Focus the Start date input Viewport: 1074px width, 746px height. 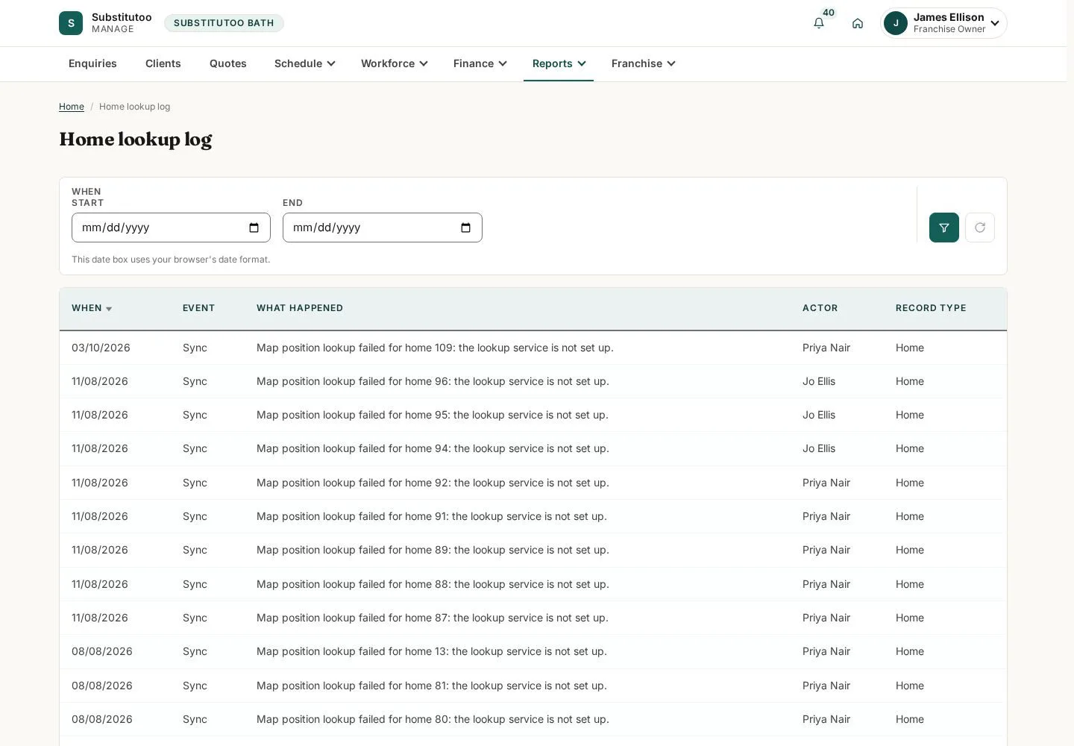pos(171,228)
